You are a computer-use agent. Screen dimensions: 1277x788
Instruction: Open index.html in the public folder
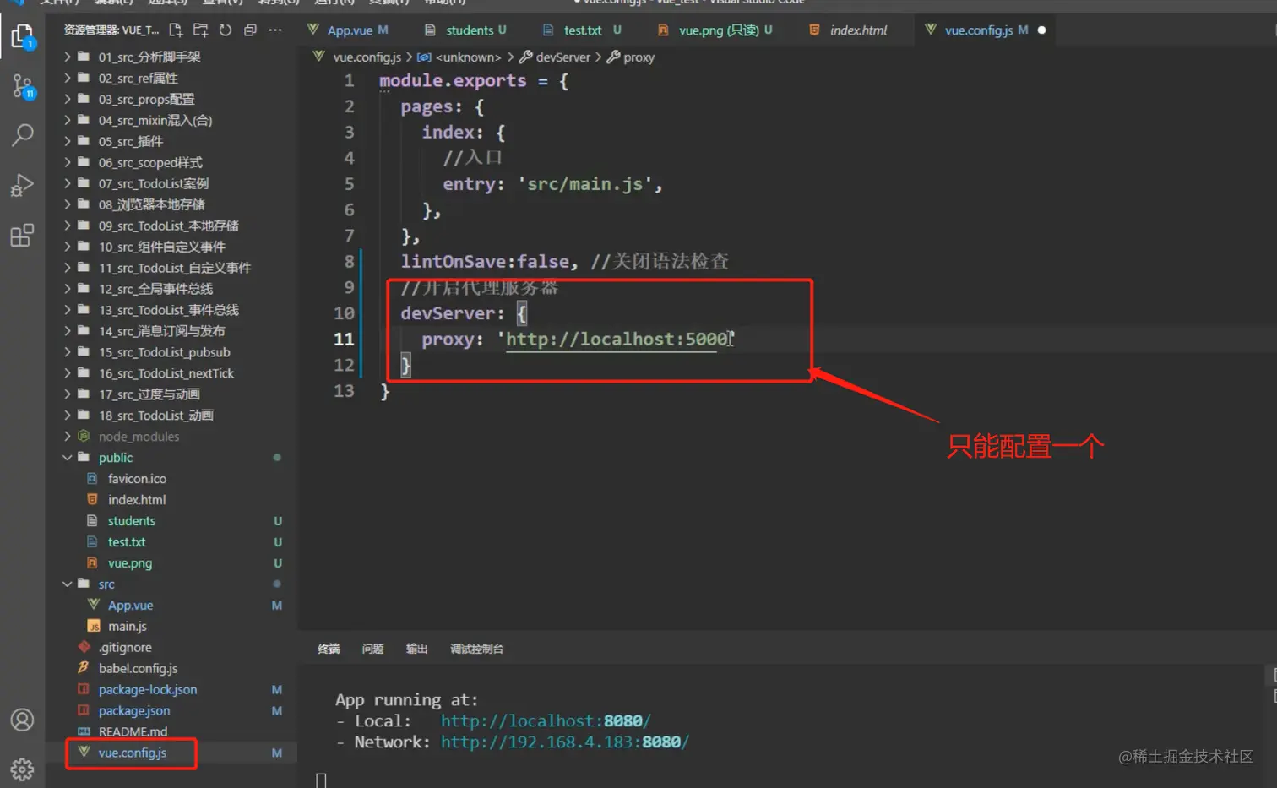pyautogui.click(x=137, y=500)
